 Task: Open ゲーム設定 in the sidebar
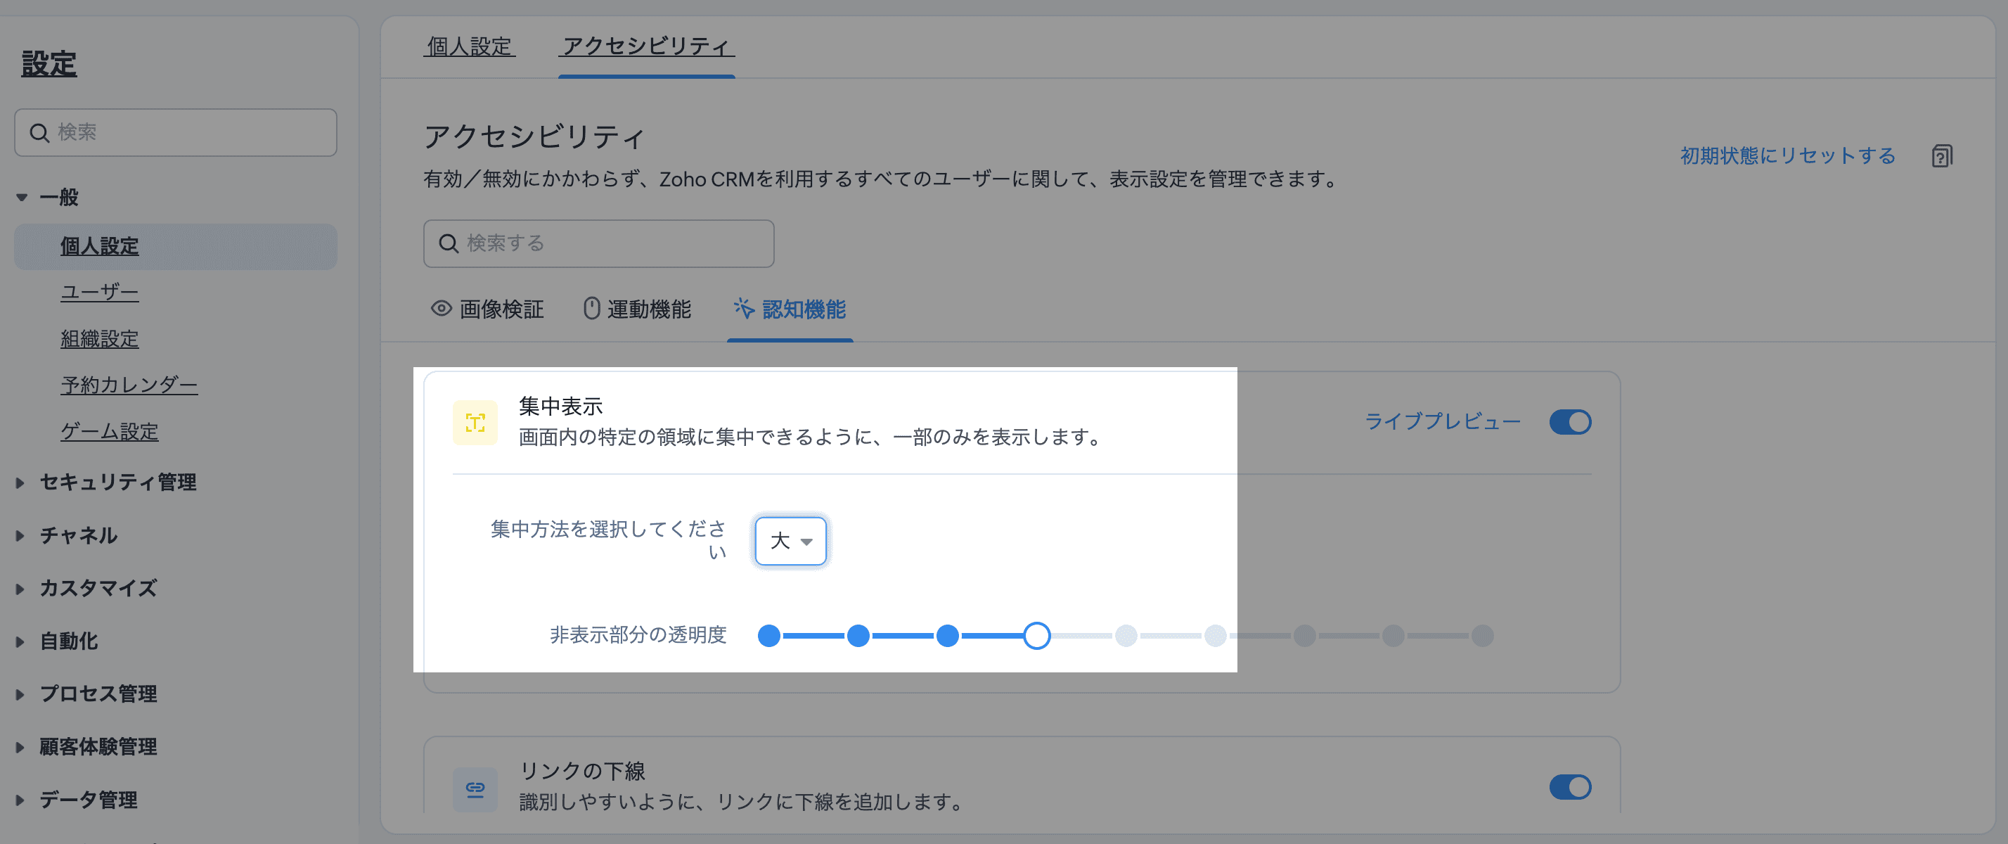[x=110, y=431]
